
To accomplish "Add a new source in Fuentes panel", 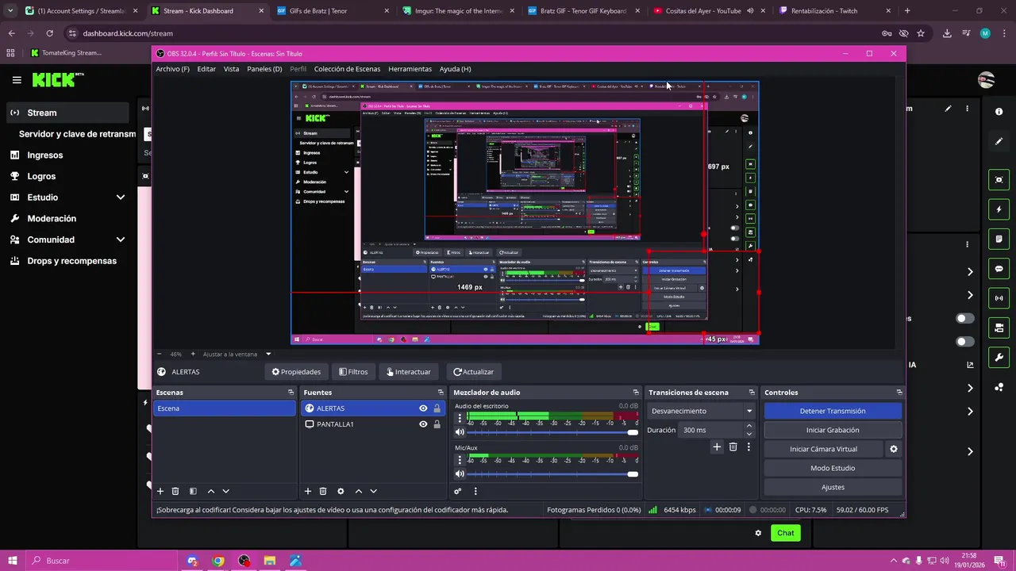I will click(x=308, y=492).
